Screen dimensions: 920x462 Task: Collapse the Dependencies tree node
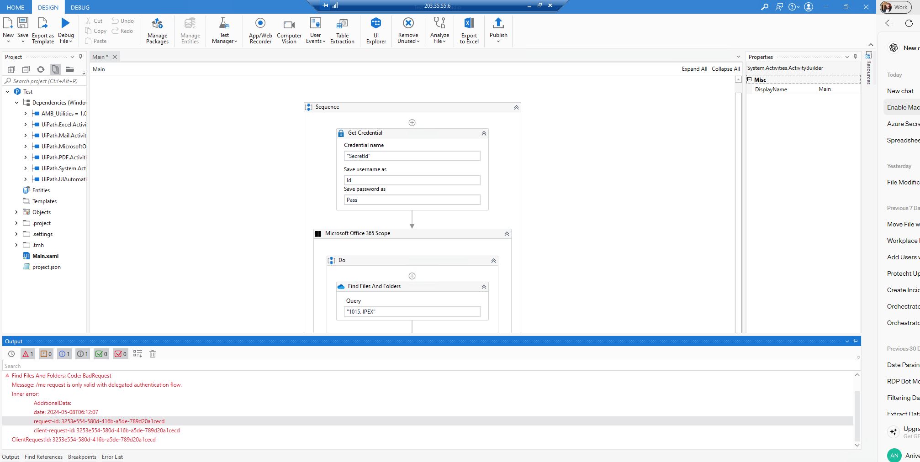pos(16,103)
